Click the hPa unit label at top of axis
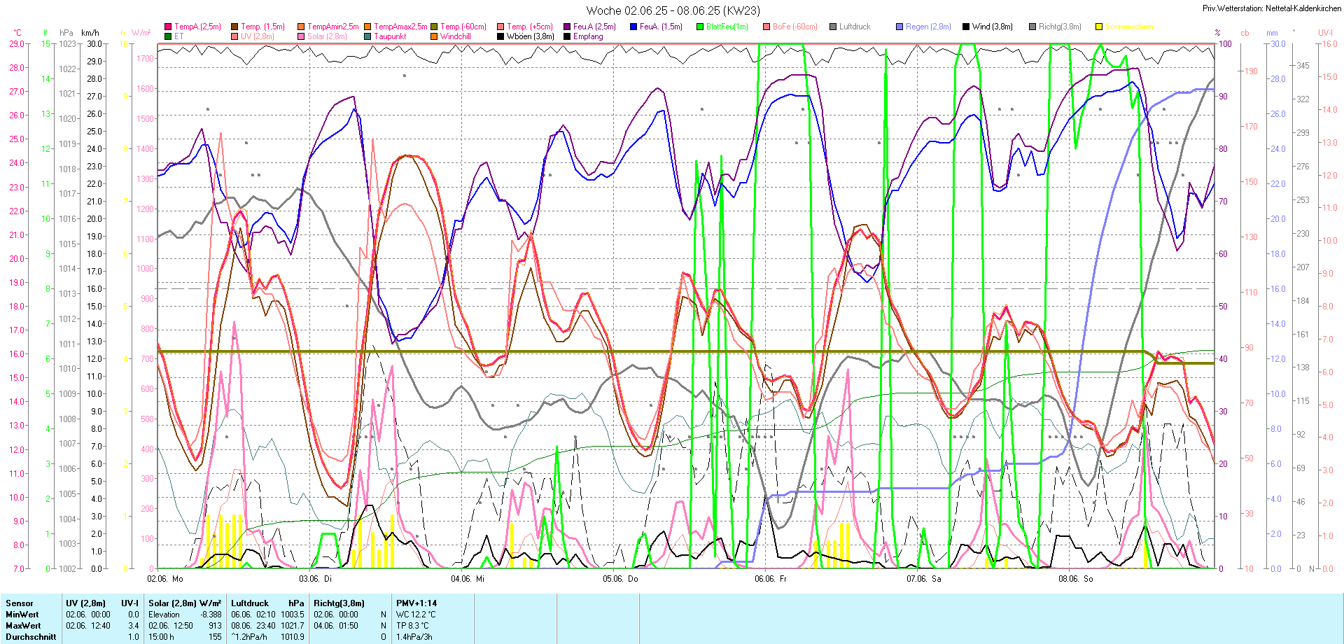 [x=66, y=33]
